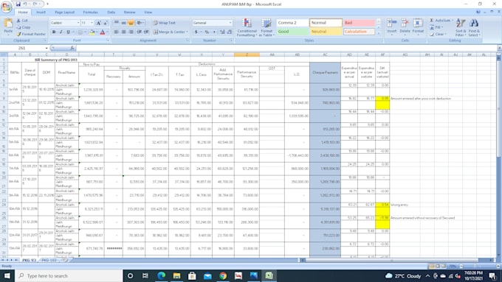
Task: Open Google Chrome from the taskbar
Action: coord(223,275)
